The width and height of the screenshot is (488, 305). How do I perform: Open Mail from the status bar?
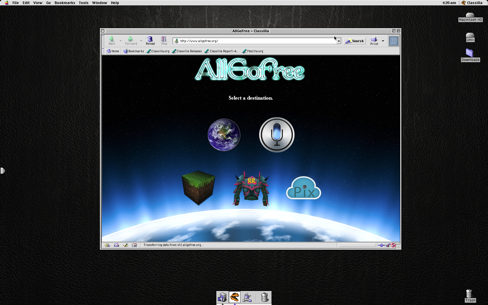[x=116, y=245]
